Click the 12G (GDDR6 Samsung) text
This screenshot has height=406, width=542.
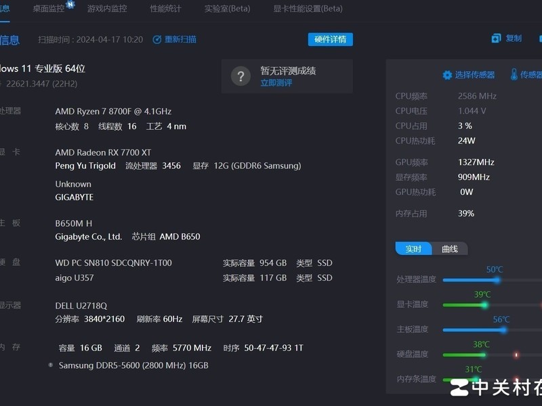(257, 166)
